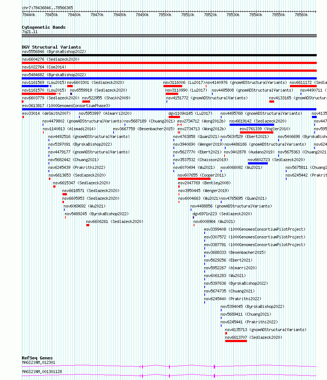Viewport: 327px width, 380px height.
Task: Click the red bar under nsv3116006 (Lu2017)
Action: point(173,86)
